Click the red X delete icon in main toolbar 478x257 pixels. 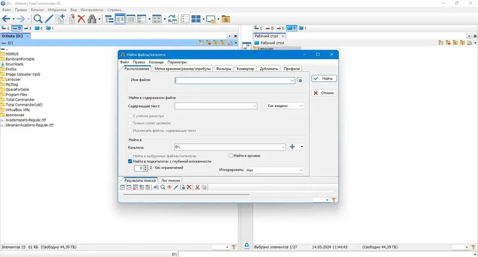pos(81,19)
